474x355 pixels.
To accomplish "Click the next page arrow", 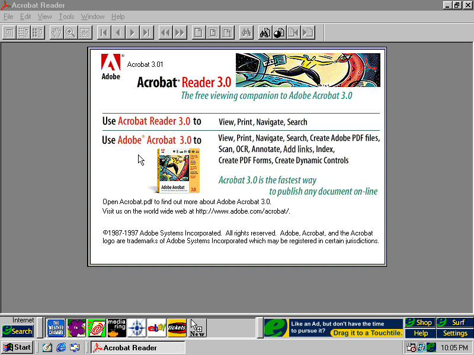I will [132, 33].
